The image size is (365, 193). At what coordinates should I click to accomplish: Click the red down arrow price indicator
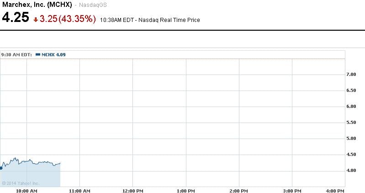[36, 19]
